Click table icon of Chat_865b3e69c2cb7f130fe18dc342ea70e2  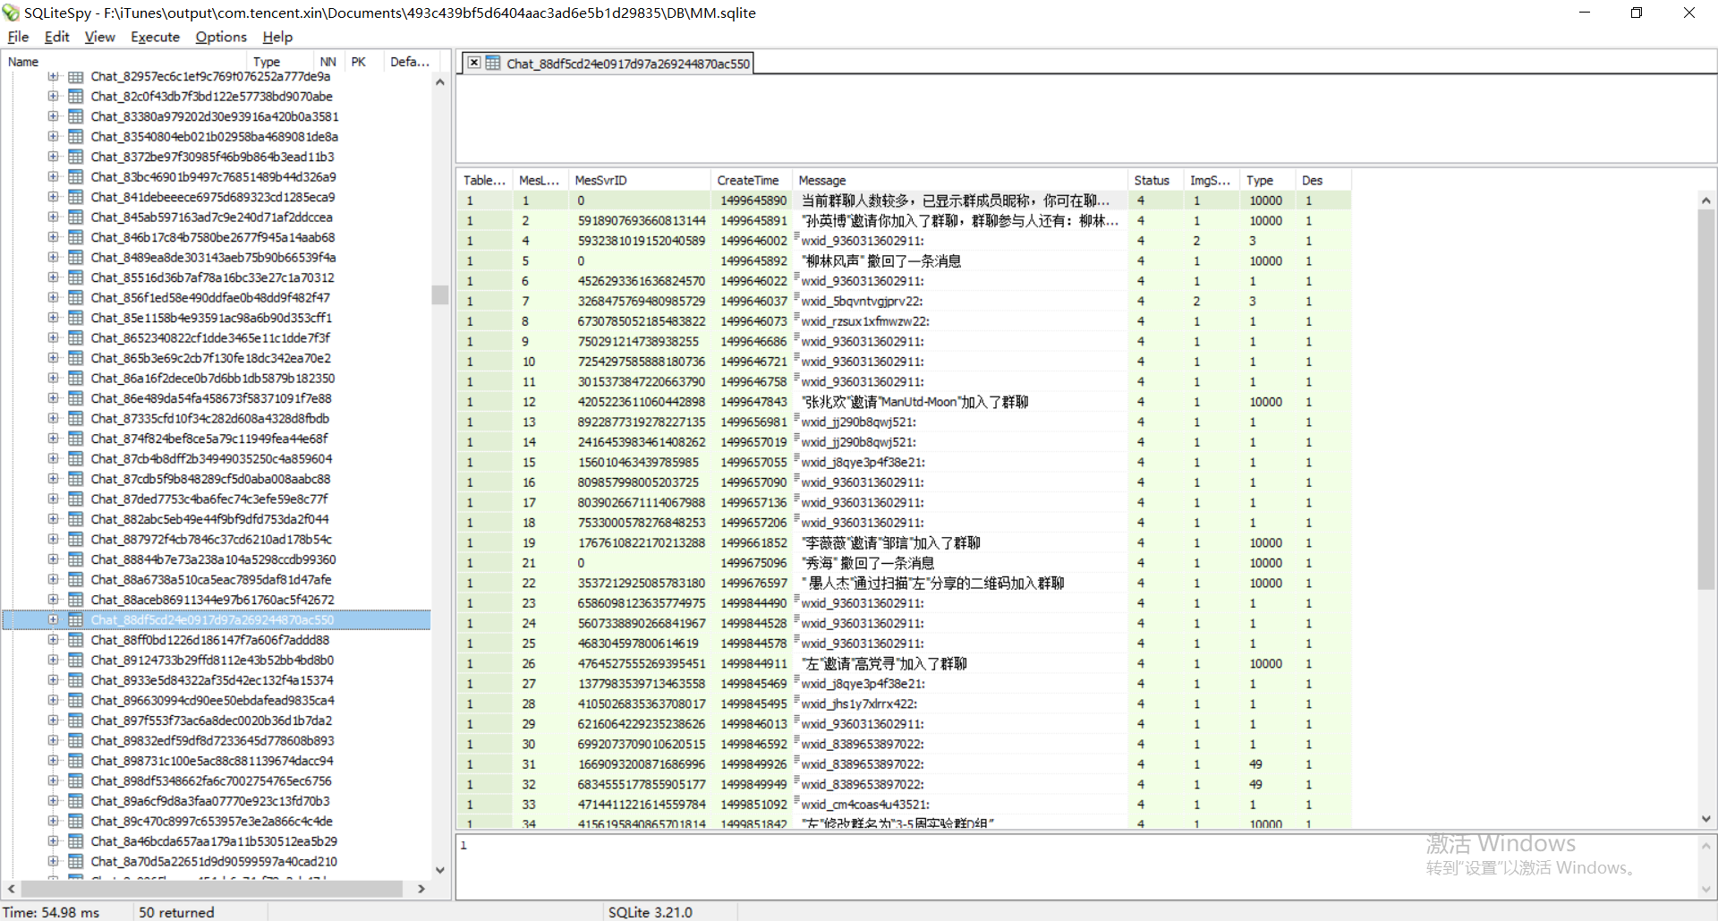point(76,358)
